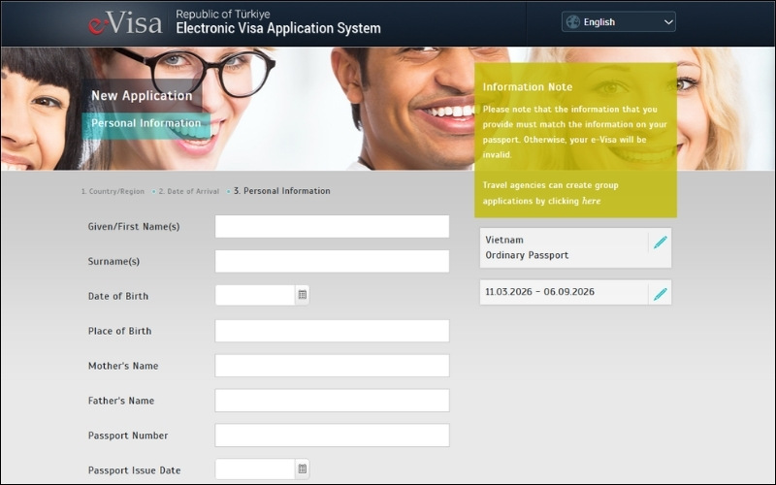Select step 3 Personal Information breadcrumb
Screen dimensions: 776x485
tap(281, 191)
